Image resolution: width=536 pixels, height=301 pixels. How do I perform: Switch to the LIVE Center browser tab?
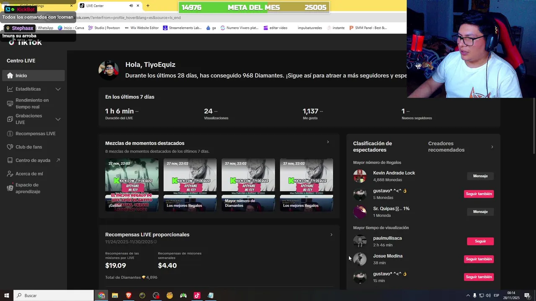(109, 6)
